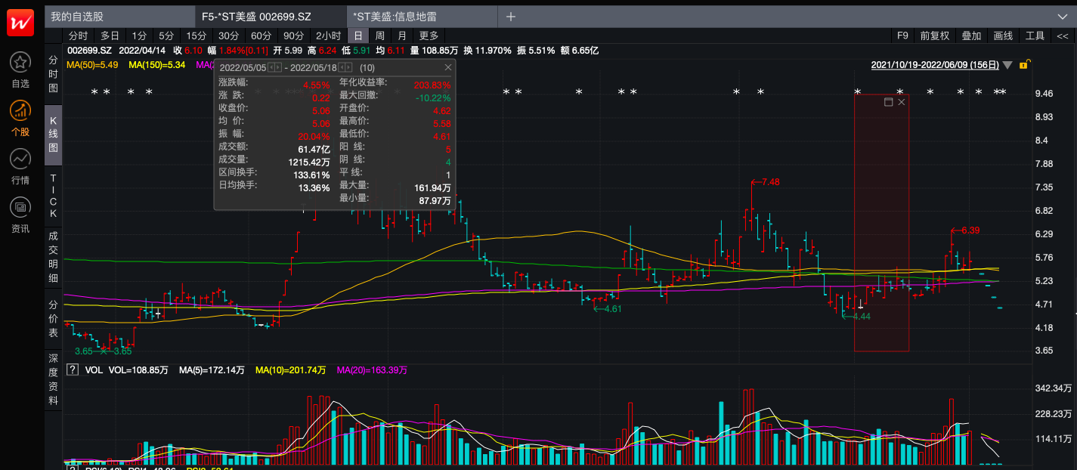The width and height of the screenshot is (1077, 470).
Task: Step the 2022/05/05 start date back
Action: (271, 67)
